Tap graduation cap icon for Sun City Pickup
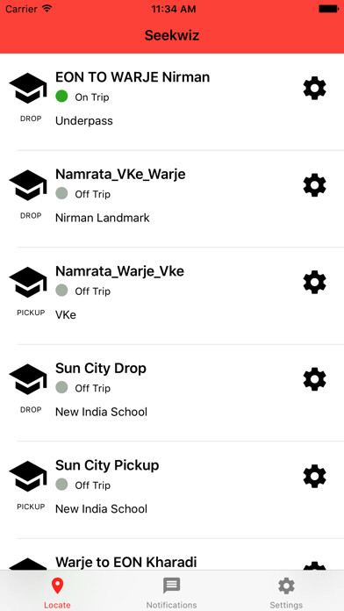Screen dimensions: 344x611 click(28, 476)
